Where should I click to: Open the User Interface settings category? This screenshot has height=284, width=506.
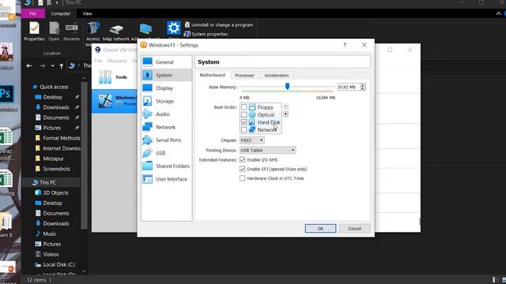coord(166,179)
